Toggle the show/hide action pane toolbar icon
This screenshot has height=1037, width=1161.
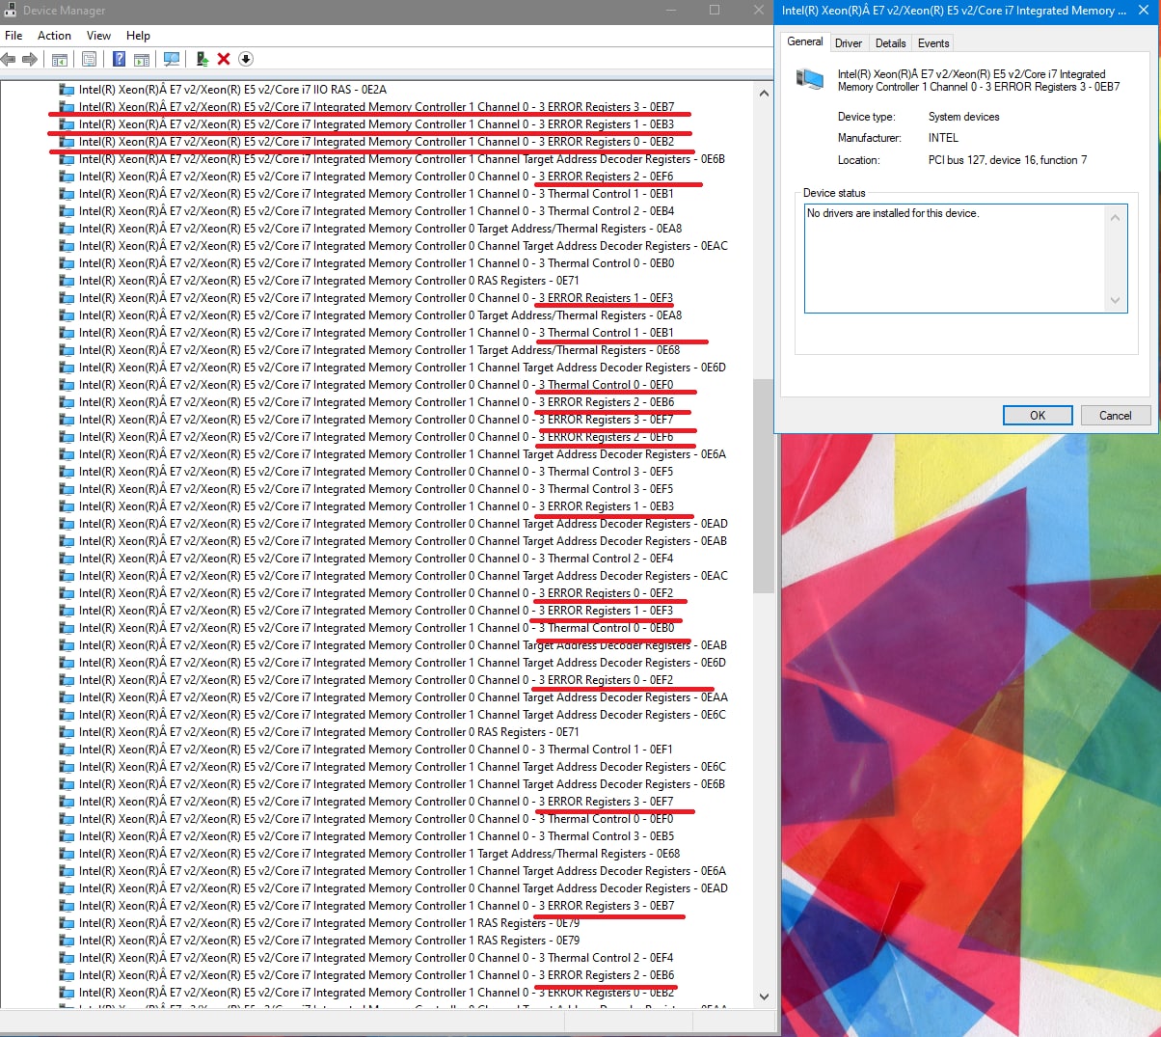[142, 59]
